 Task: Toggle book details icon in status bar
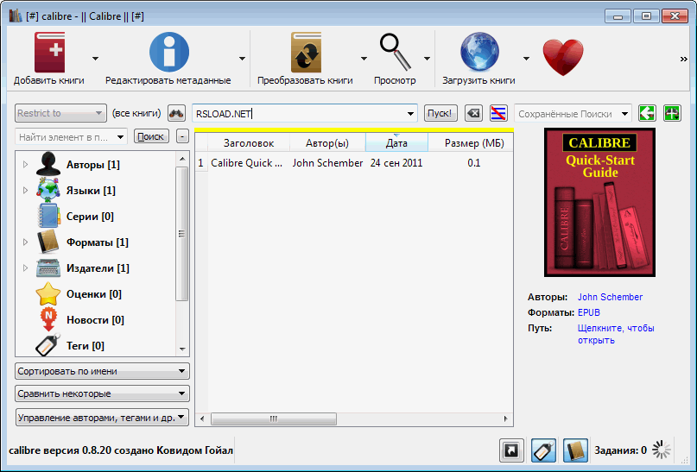pos(575,450)
